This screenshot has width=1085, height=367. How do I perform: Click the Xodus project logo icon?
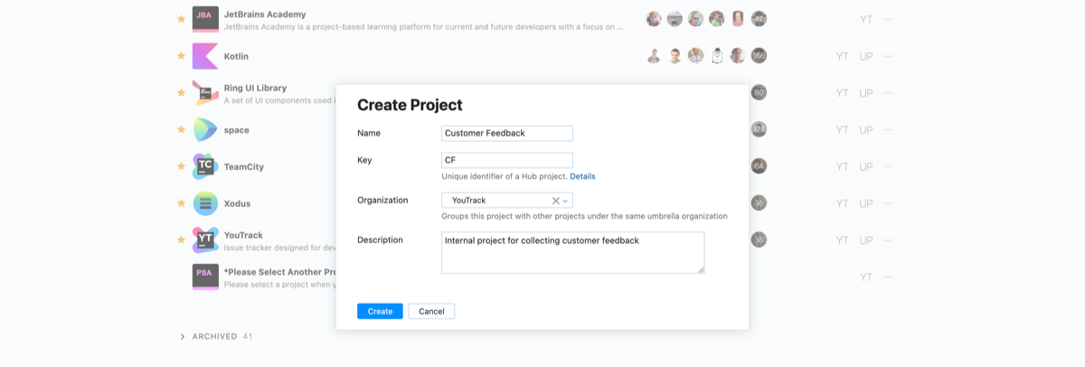tap(205, 203)
